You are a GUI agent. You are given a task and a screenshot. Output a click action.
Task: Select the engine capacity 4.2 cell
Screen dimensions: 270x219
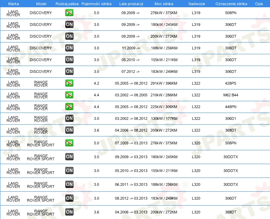pos(96,83)
